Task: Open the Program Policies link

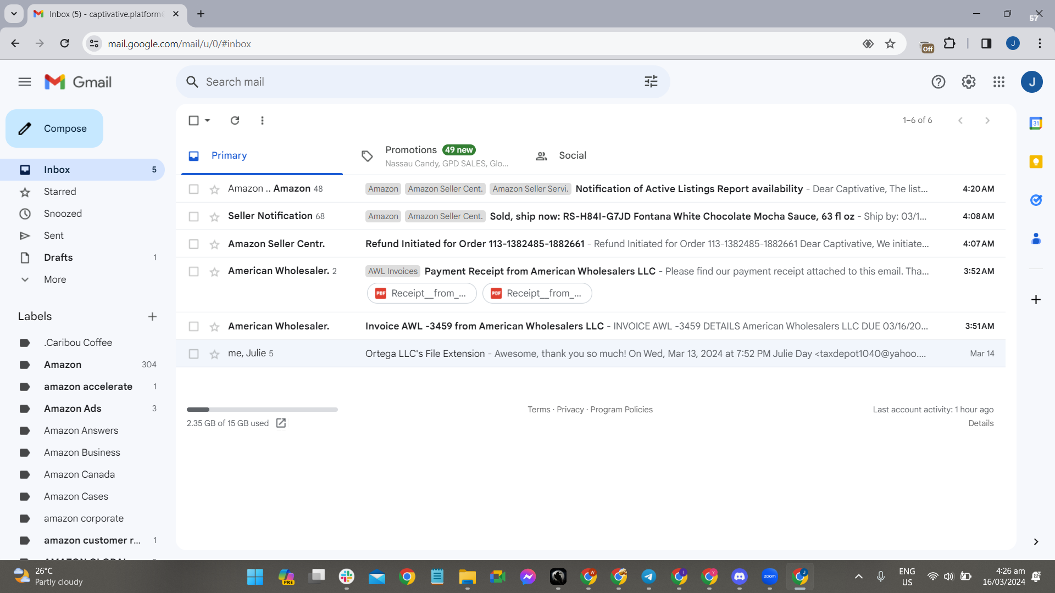Action: click(x=621, y=410)
